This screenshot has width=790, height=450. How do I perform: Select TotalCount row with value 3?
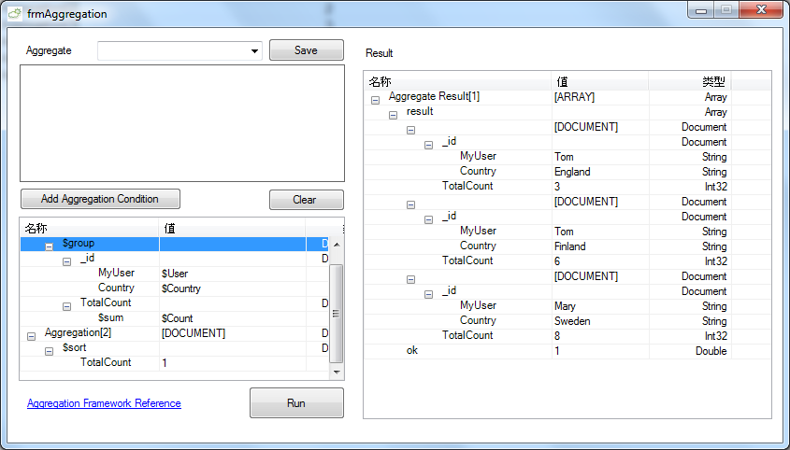tap(548, 186)
